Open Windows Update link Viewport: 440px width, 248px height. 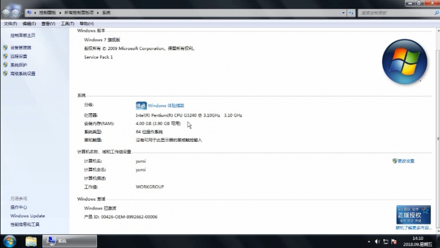pos(28,216)
